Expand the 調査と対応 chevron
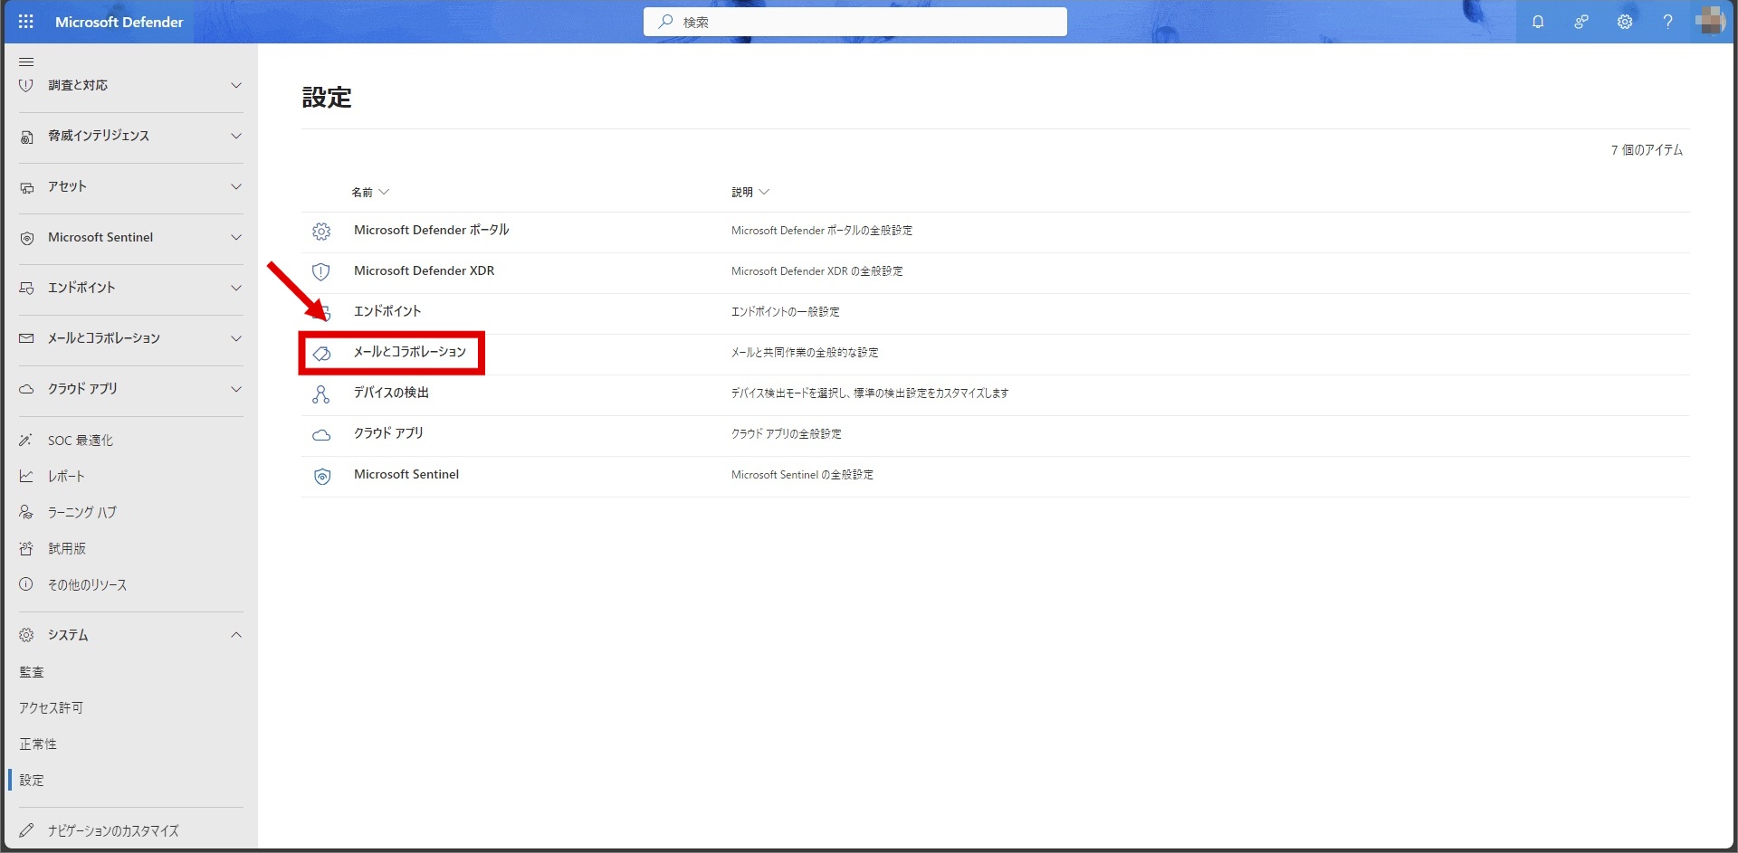Image resolution: width=1738 pixels, height=853 pixels. pos(236,85)
